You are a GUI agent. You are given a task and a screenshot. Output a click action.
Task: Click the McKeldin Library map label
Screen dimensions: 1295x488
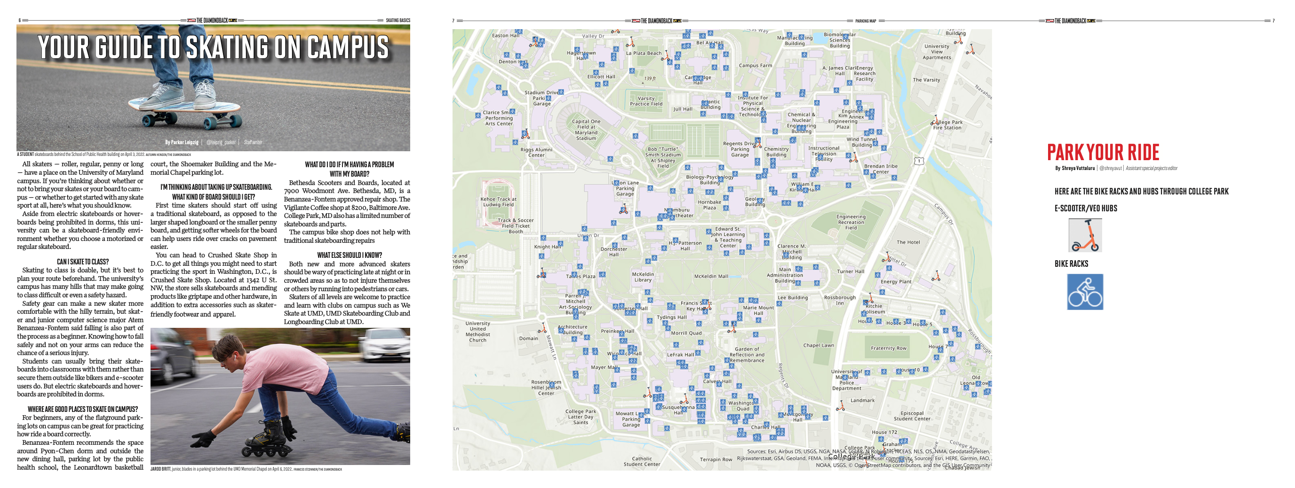(643, 277)
